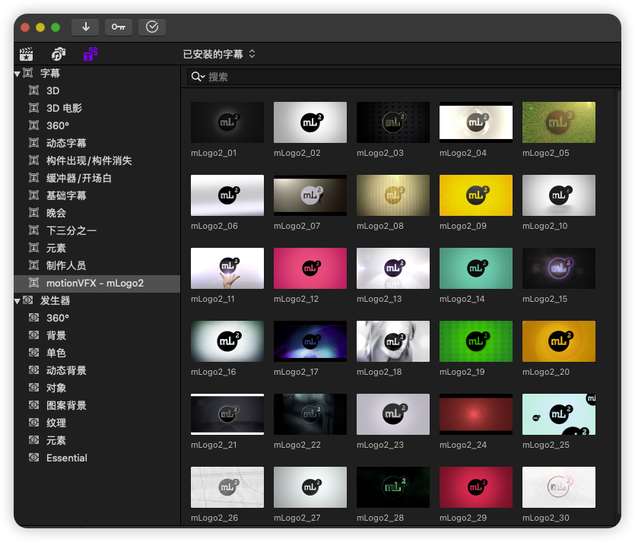Viewport: 635px width, 542px height.
Task: Select the green mLogo2_19 thumbnail
Action: coord(476,341)
